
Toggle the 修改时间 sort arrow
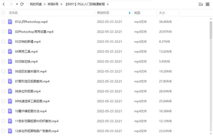[129, 13]
